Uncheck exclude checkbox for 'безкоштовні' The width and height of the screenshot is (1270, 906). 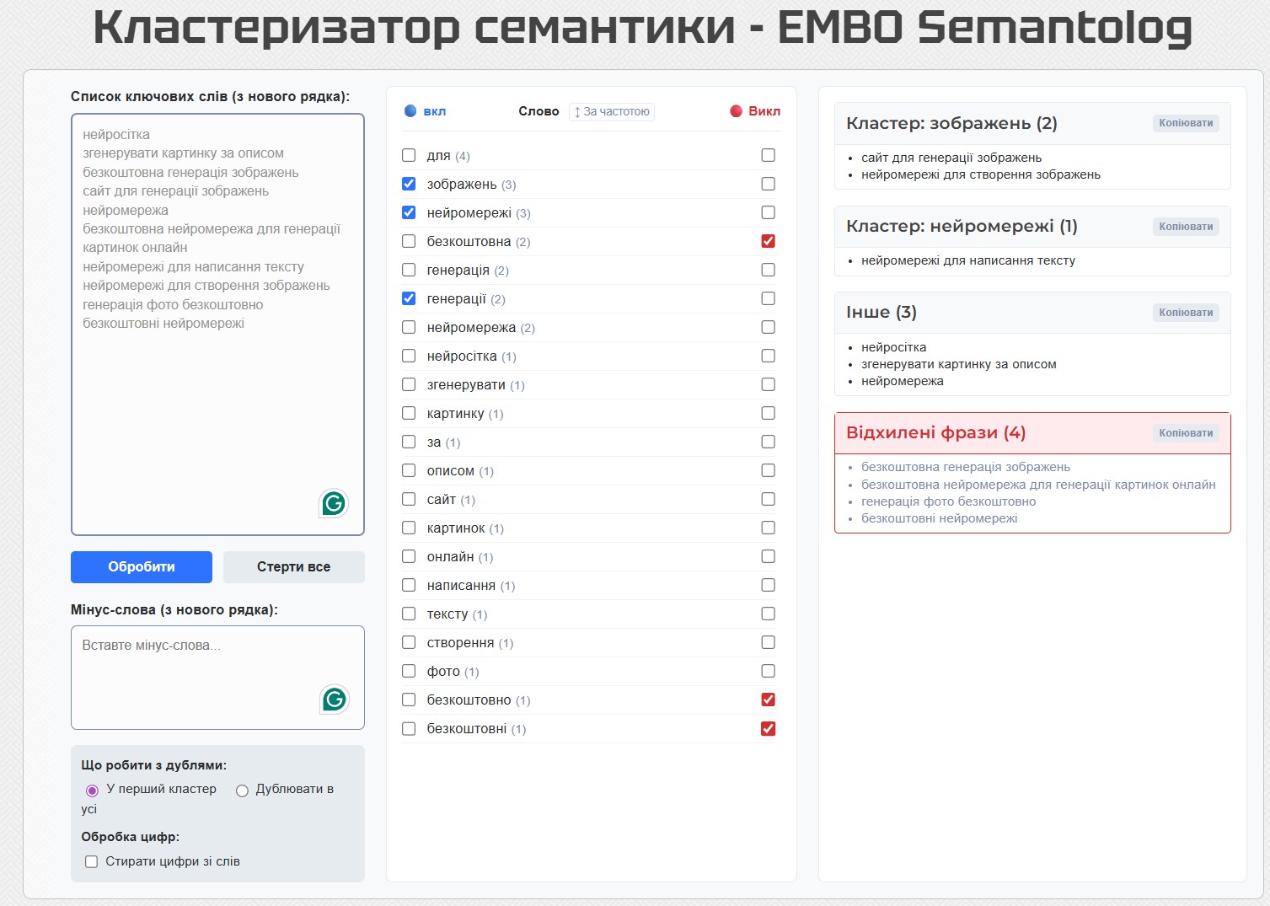[768, 728]
